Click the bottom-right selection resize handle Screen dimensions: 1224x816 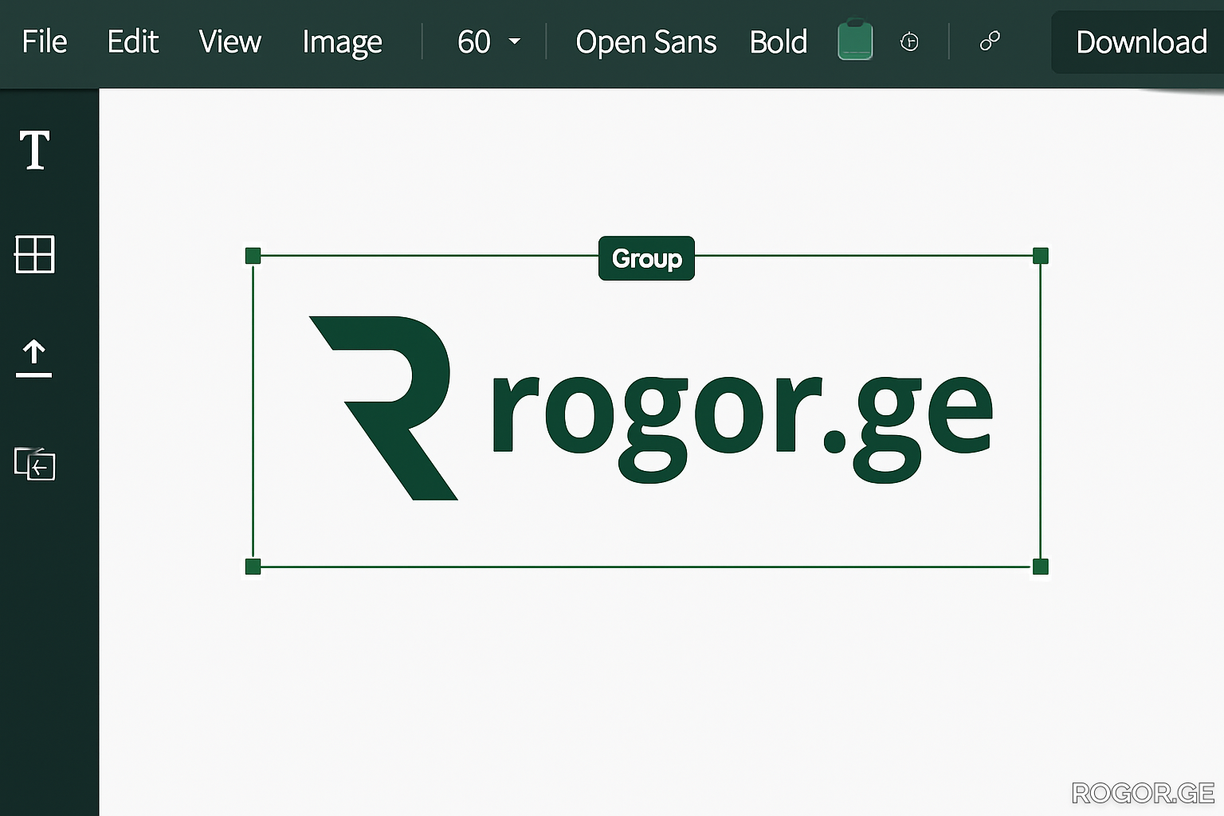pyautogui.click(x=1040, y=567)
